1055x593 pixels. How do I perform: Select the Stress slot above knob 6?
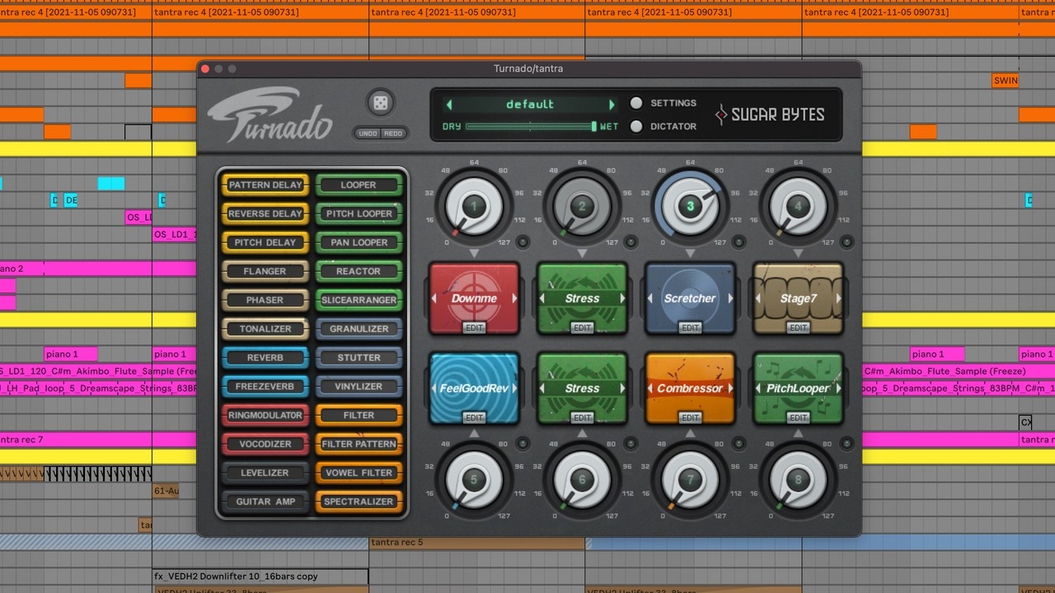[582, 388]
